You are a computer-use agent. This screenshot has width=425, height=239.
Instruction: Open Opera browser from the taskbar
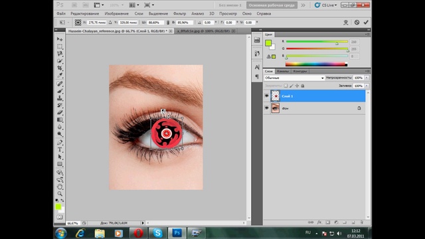click(138, 233)
